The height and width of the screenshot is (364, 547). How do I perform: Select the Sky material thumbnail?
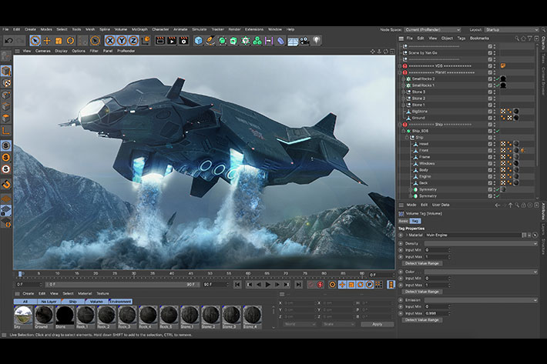pos(22,316)
